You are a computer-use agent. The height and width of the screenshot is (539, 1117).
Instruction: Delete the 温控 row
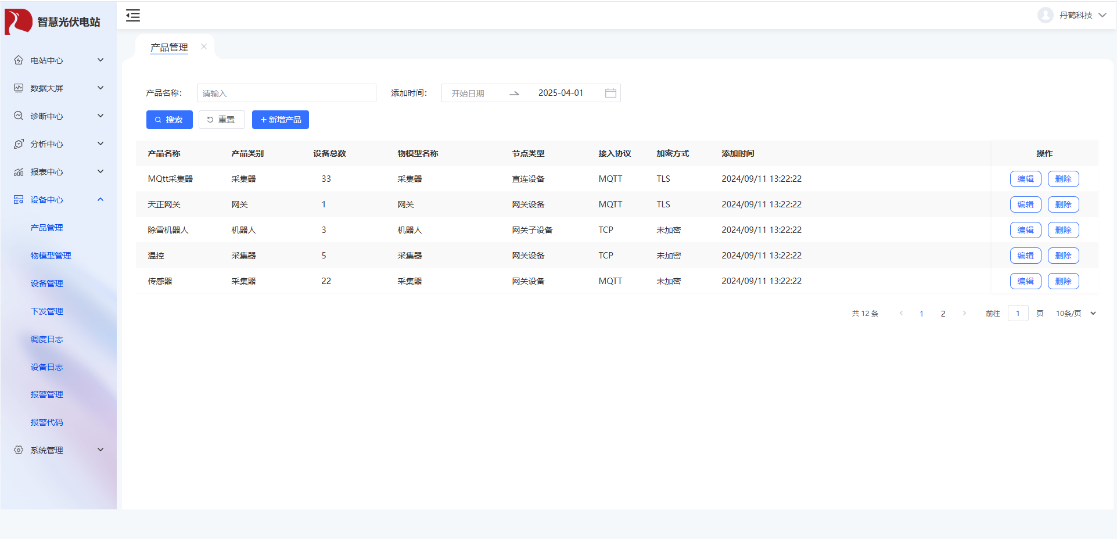click(x=1064, y=256)
